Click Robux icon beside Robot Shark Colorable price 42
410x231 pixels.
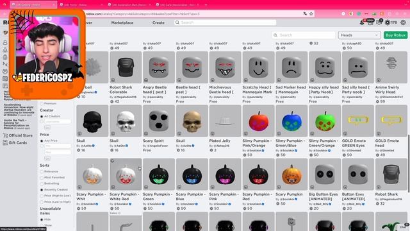click(112, 101)
